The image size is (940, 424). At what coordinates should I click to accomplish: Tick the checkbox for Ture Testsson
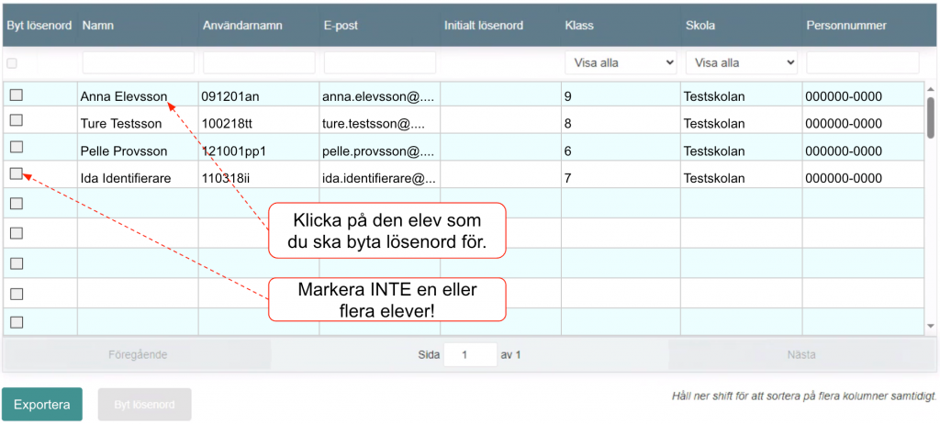coord(17,120)
